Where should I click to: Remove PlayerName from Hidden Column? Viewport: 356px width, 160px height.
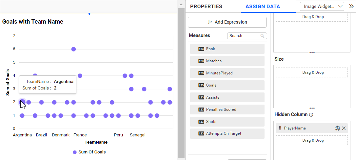344,128
